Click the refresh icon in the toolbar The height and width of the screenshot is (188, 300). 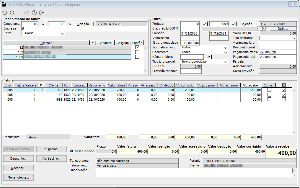(x=4, y=13)
